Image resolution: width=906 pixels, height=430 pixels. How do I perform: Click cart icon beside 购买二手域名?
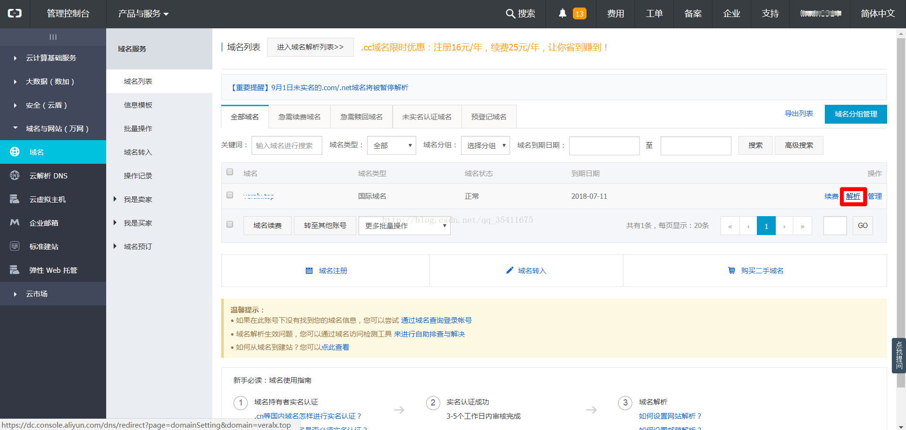pos(731,270)
